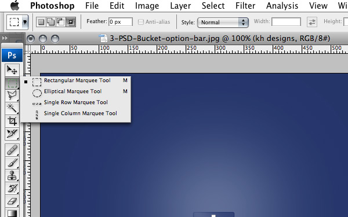
Task: Click the Feather input field
Action: [121, 22]
